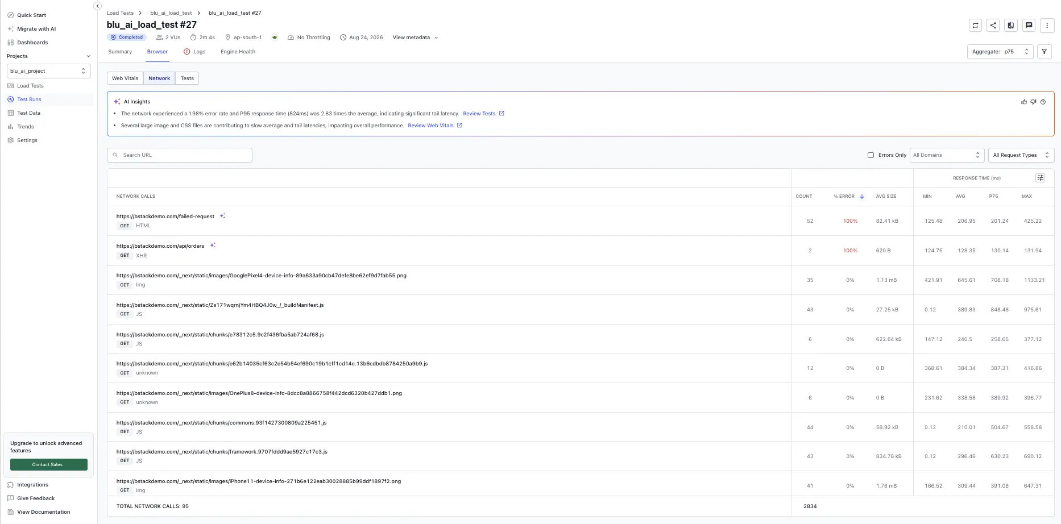
Task: Click the commons.93f1427300809a225451.js URL
Action: click(x=221, y=423)
